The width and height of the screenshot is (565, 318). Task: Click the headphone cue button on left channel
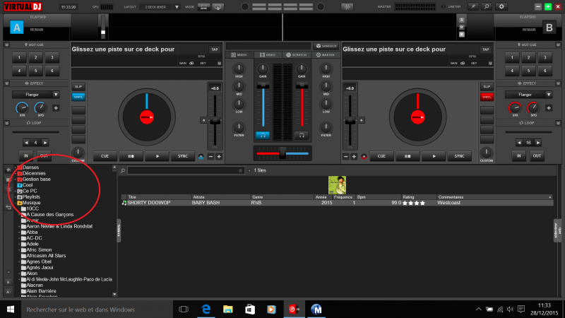point(262,134)
